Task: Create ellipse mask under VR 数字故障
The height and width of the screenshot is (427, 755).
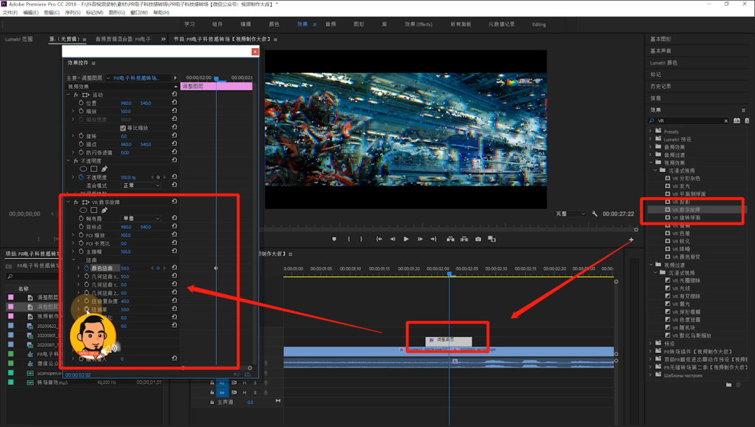Action: point(83,210)
